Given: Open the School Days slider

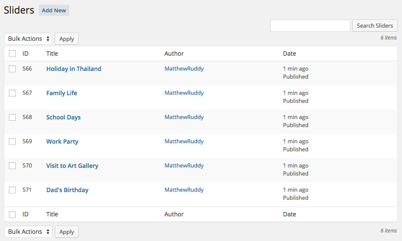Looking at the screenshot, I should click(x=63, y=117).
